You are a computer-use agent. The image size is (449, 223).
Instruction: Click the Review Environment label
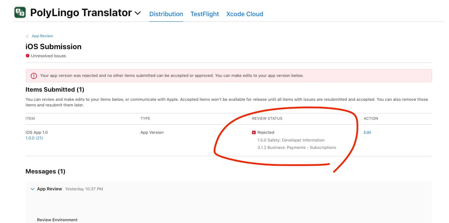tap(57, 220)
